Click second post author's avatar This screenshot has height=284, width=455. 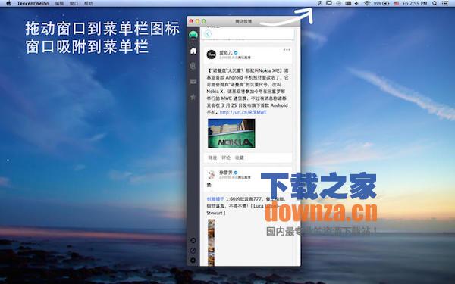pyautogui.click(x=212, y=174)
